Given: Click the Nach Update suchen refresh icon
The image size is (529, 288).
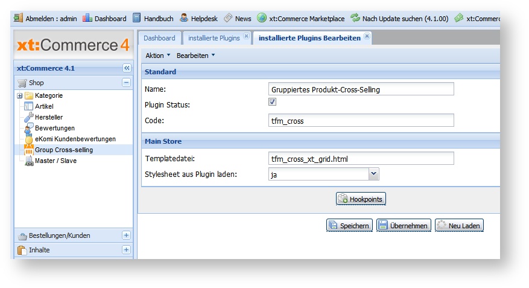Looking at the screenshot, I should (355, 18).
